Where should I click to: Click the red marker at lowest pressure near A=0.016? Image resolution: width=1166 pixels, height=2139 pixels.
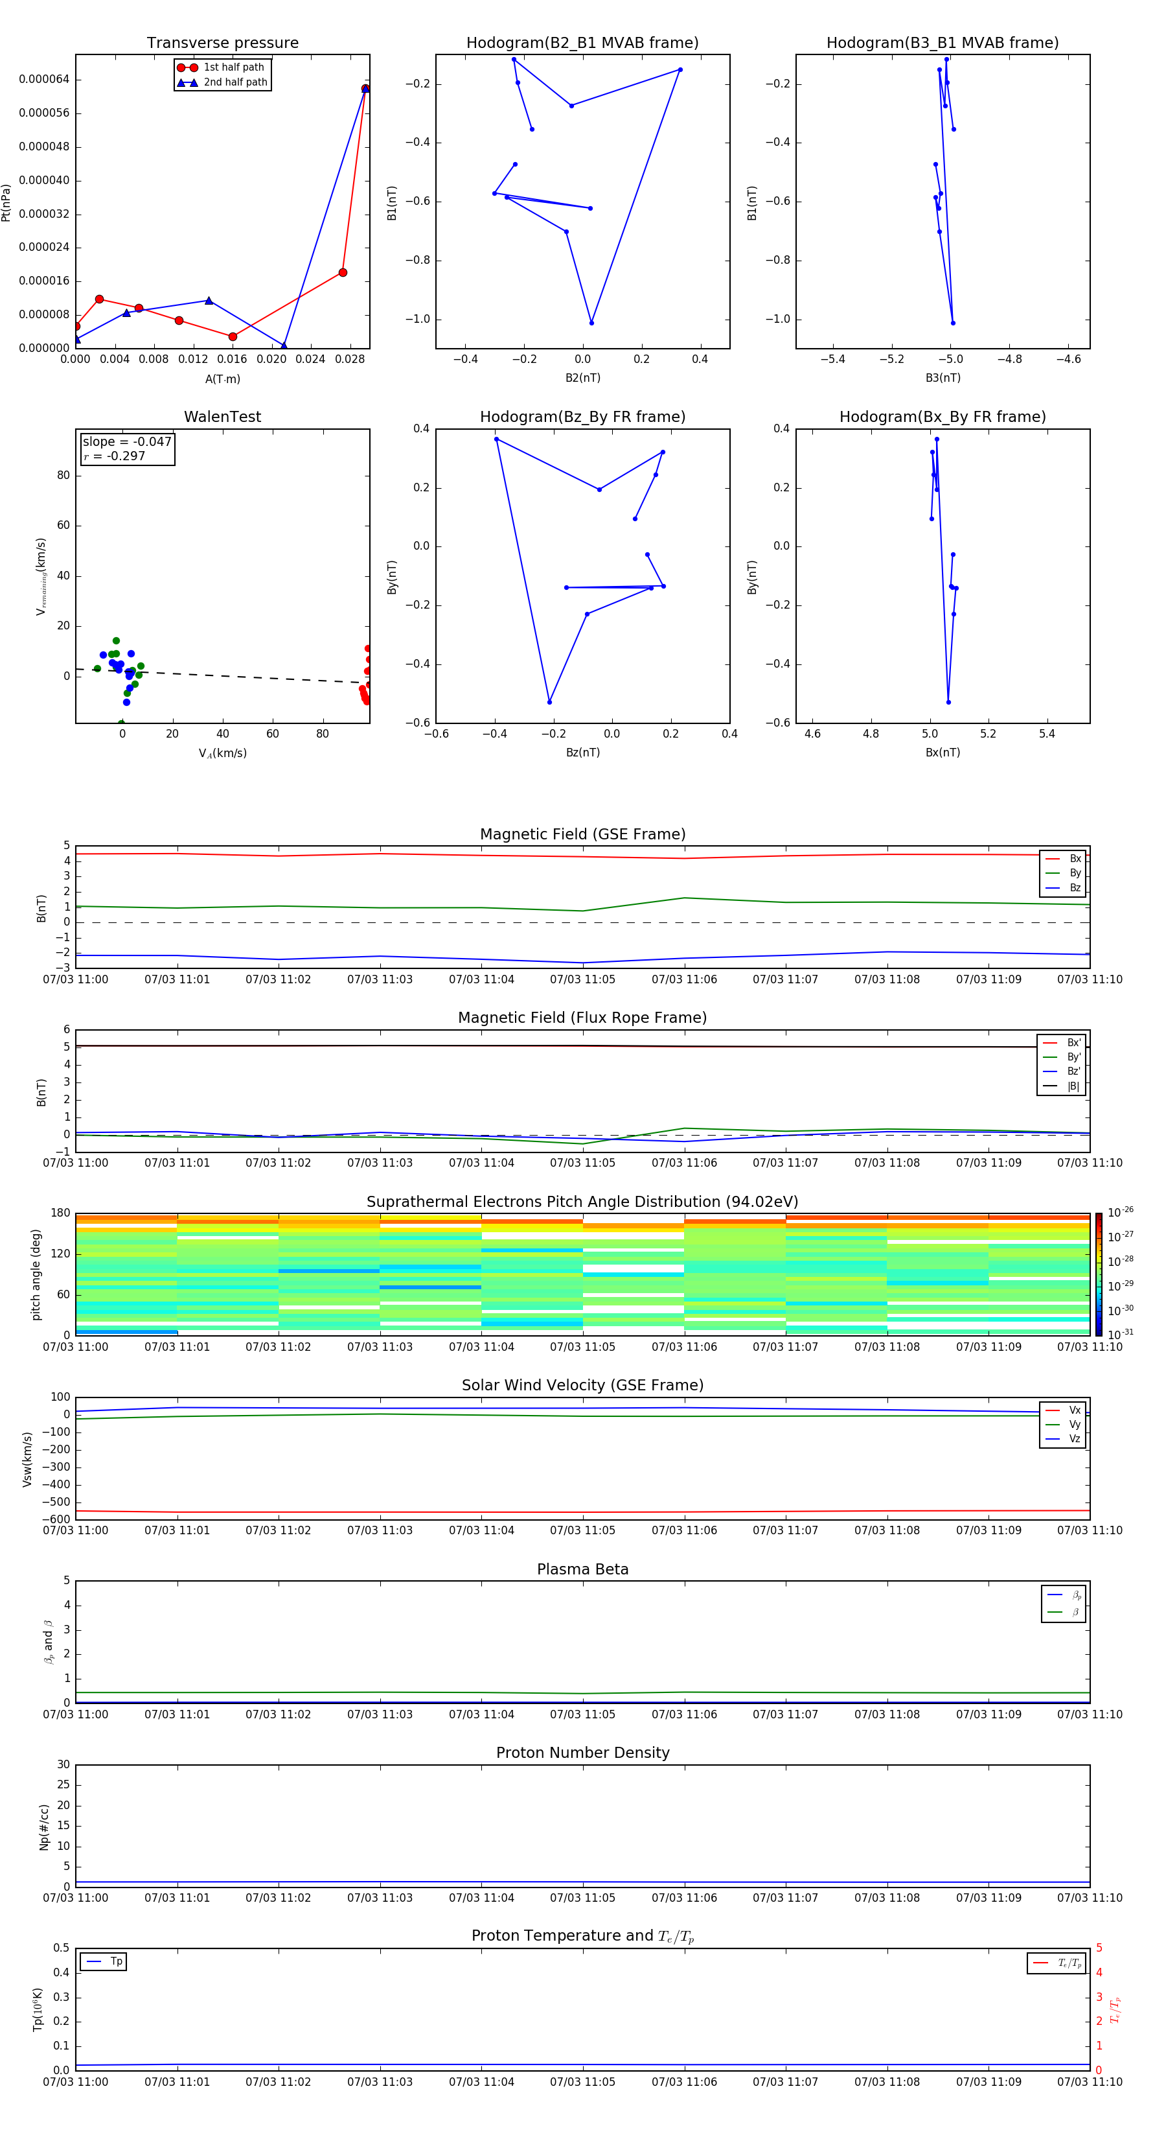[x=233, y=336]
